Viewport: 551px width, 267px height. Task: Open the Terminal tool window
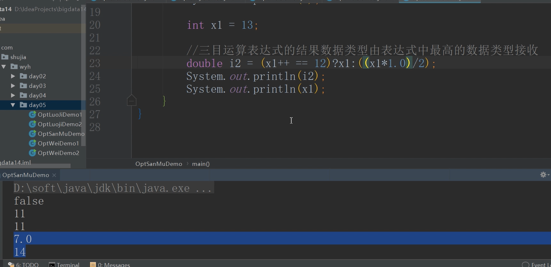pyautogui.click(x=64, y=265)
